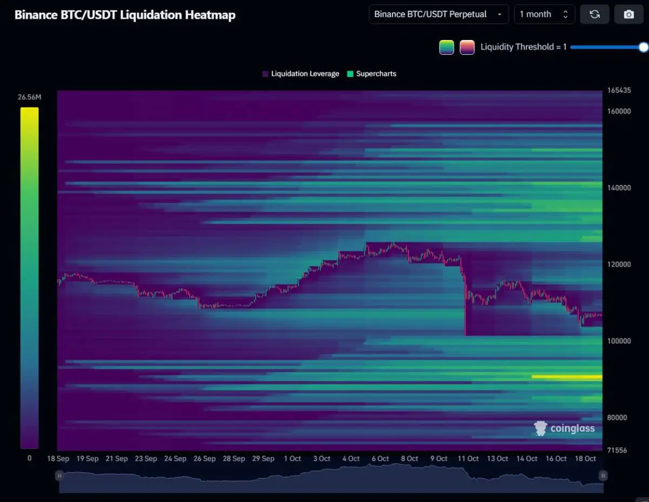Open the 1 month time range selector
The image size is (649, 502).
(x=544, y=15)
